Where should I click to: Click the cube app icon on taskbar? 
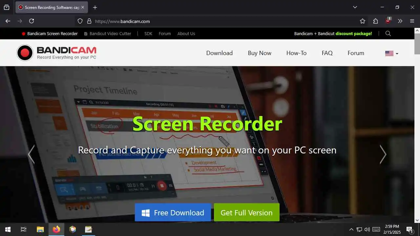73,229
